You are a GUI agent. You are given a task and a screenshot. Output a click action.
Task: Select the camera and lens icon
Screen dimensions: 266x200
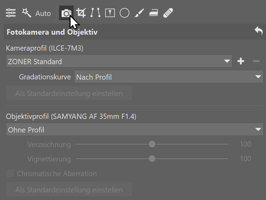click(66, 13)
